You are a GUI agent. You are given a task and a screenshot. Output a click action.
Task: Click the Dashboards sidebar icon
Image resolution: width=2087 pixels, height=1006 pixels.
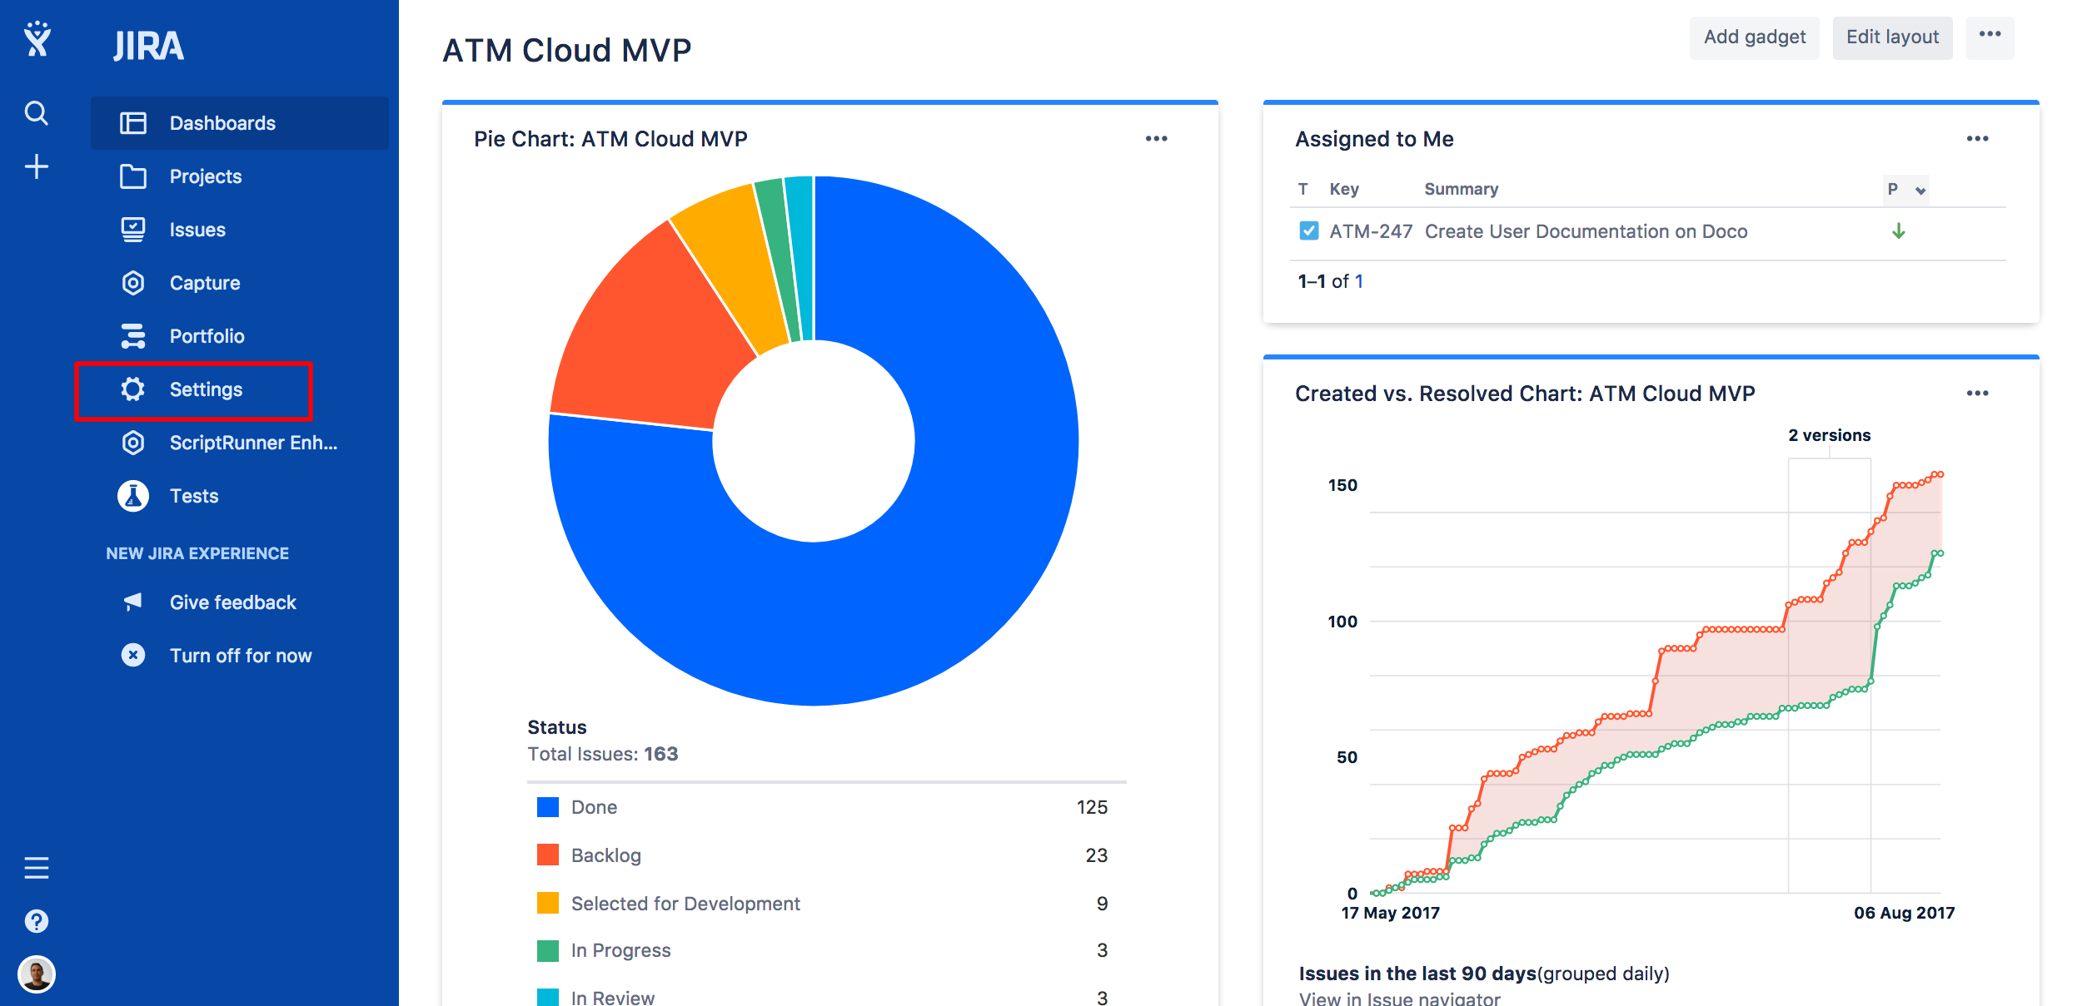tap(133, 123)
